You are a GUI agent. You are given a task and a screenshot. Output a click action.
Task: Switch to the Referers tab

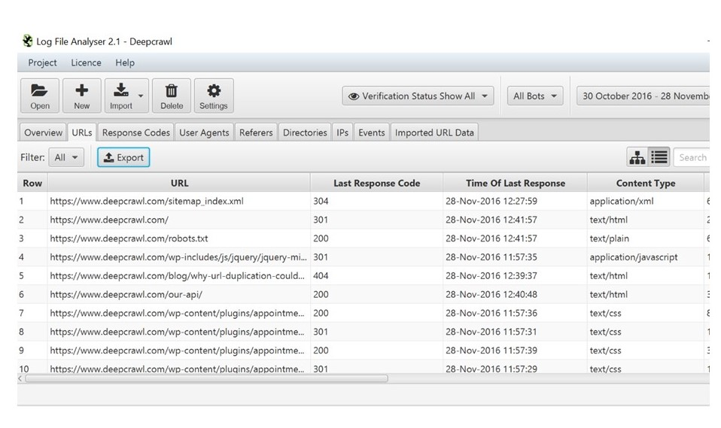(x=256, y=132)
